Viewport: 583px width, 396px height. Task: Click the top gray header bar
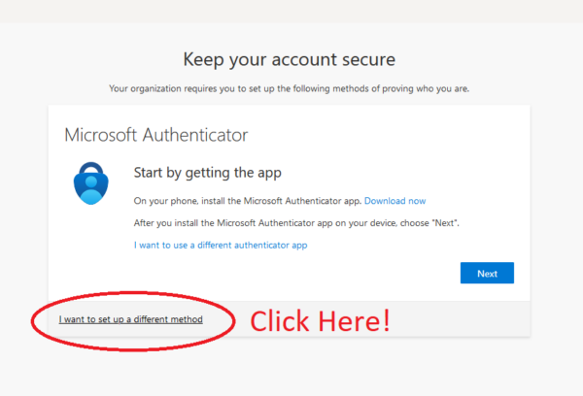pyautogui.click(x=291, y=11)
